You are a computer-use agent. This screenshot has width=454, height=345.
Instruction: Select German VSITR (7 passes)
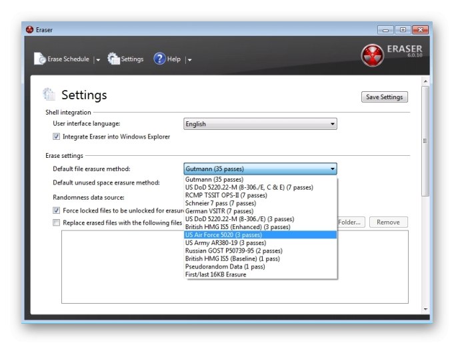click(260, 211)
